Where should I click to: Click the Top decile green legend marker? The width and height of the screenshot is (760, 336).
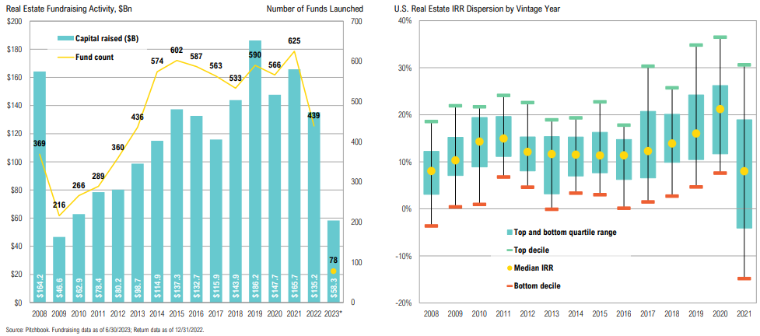point(510,250)
